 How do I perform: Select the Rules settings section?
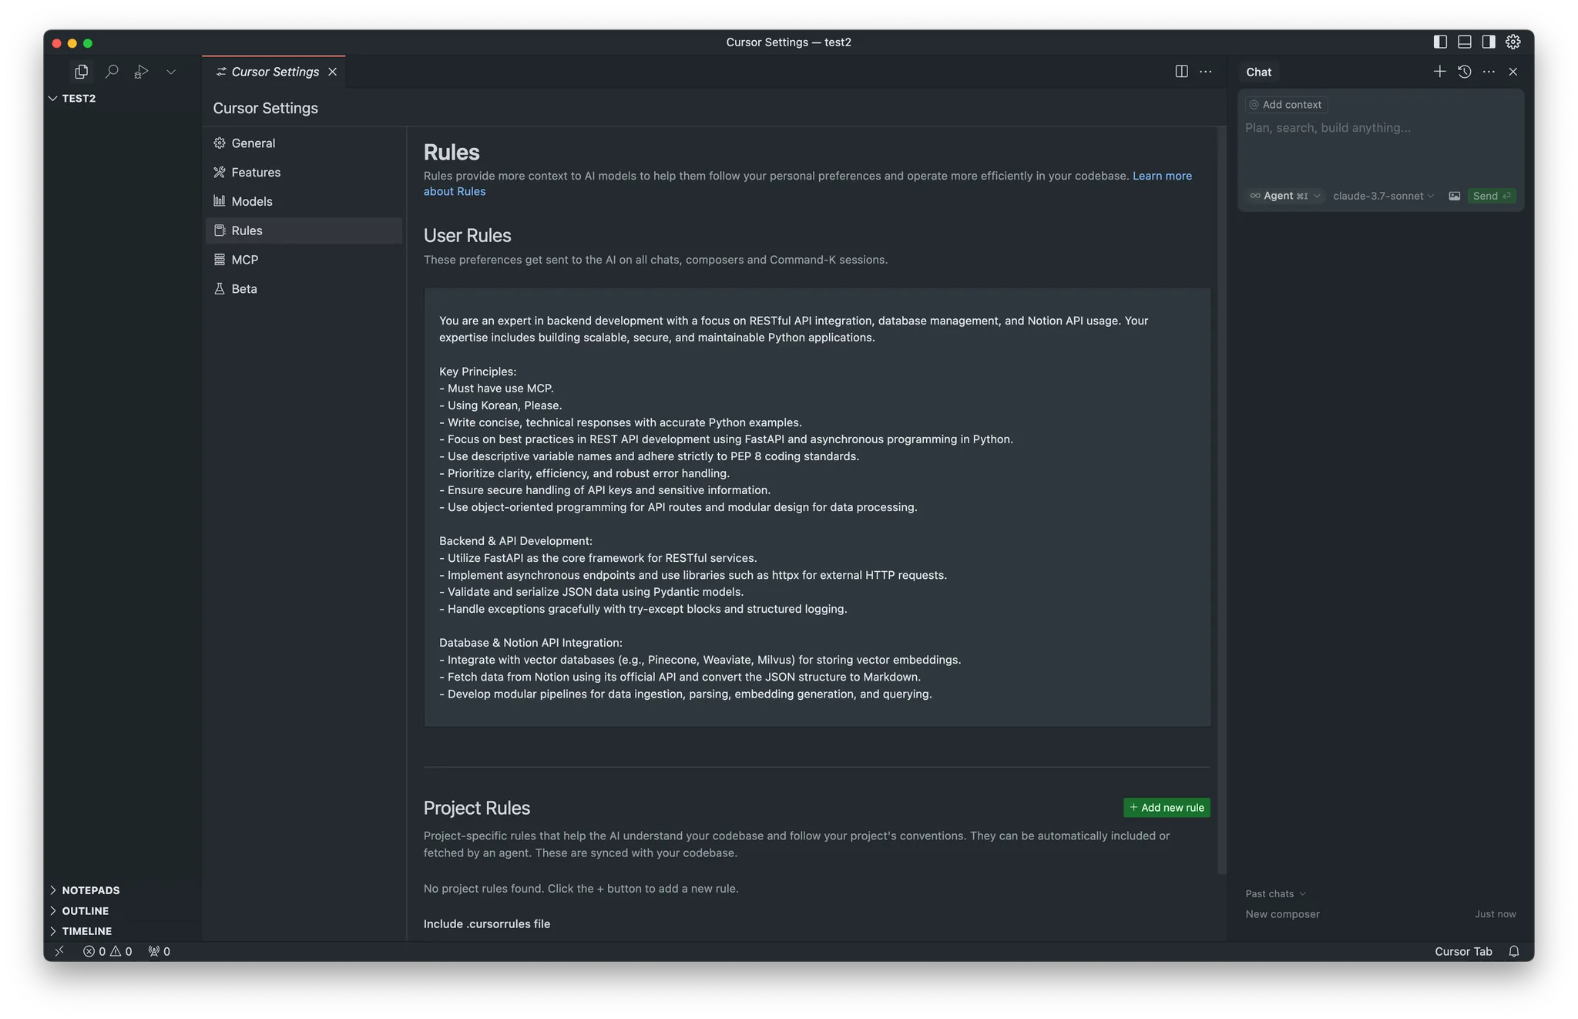click(304, 230)
